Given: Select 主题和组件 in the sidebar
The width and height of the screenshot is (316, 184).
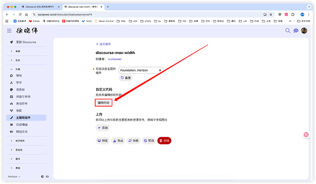Looking at the screenshot, I should (x=26, y=118).
